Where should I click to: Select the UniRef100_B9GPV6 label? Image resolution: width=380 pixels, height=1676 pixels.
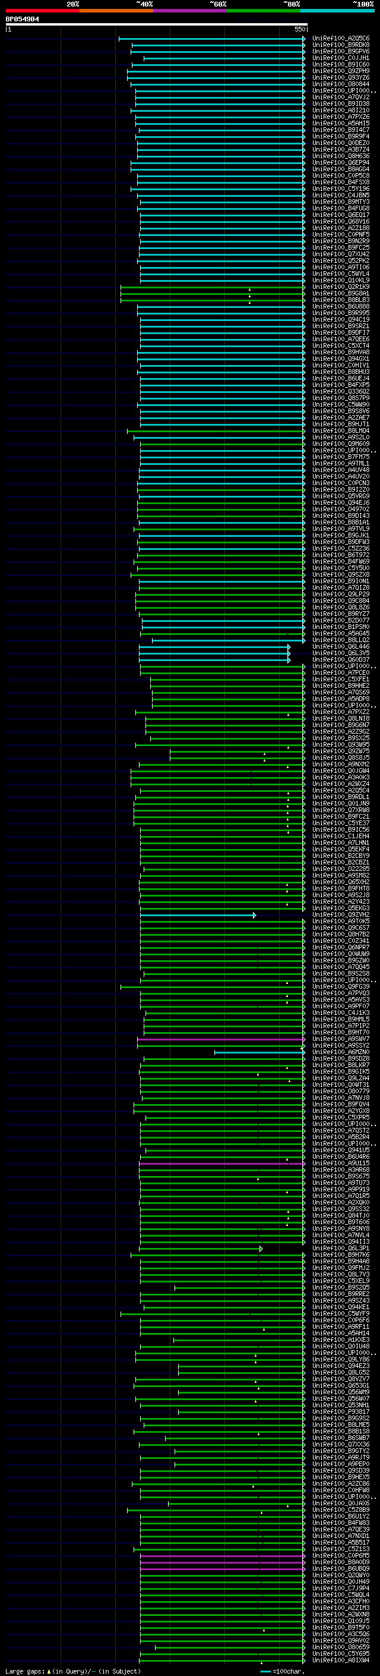[x=341, y=51]
